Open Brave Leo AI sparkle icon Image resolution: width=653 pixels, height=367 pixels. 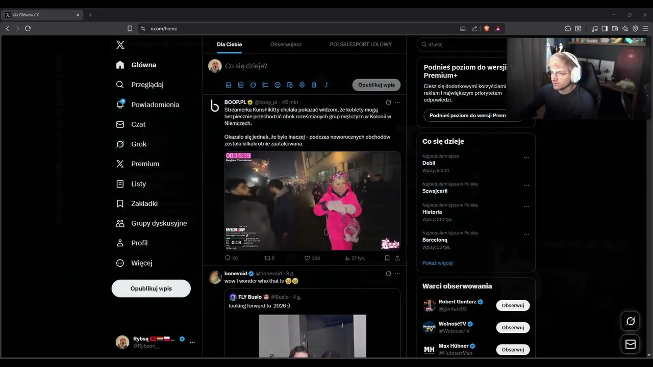[625, 29]
